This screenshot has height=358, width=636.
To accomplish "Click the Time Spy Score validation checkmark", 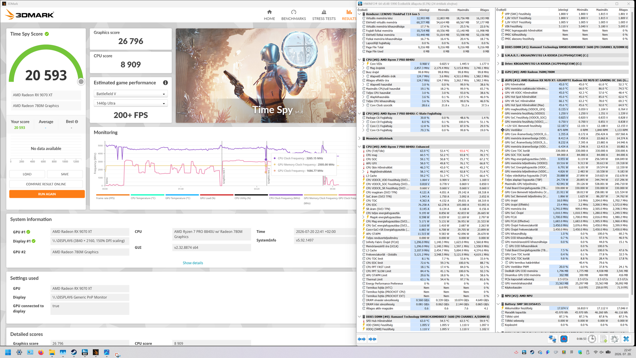I will (x=47, y=34).
